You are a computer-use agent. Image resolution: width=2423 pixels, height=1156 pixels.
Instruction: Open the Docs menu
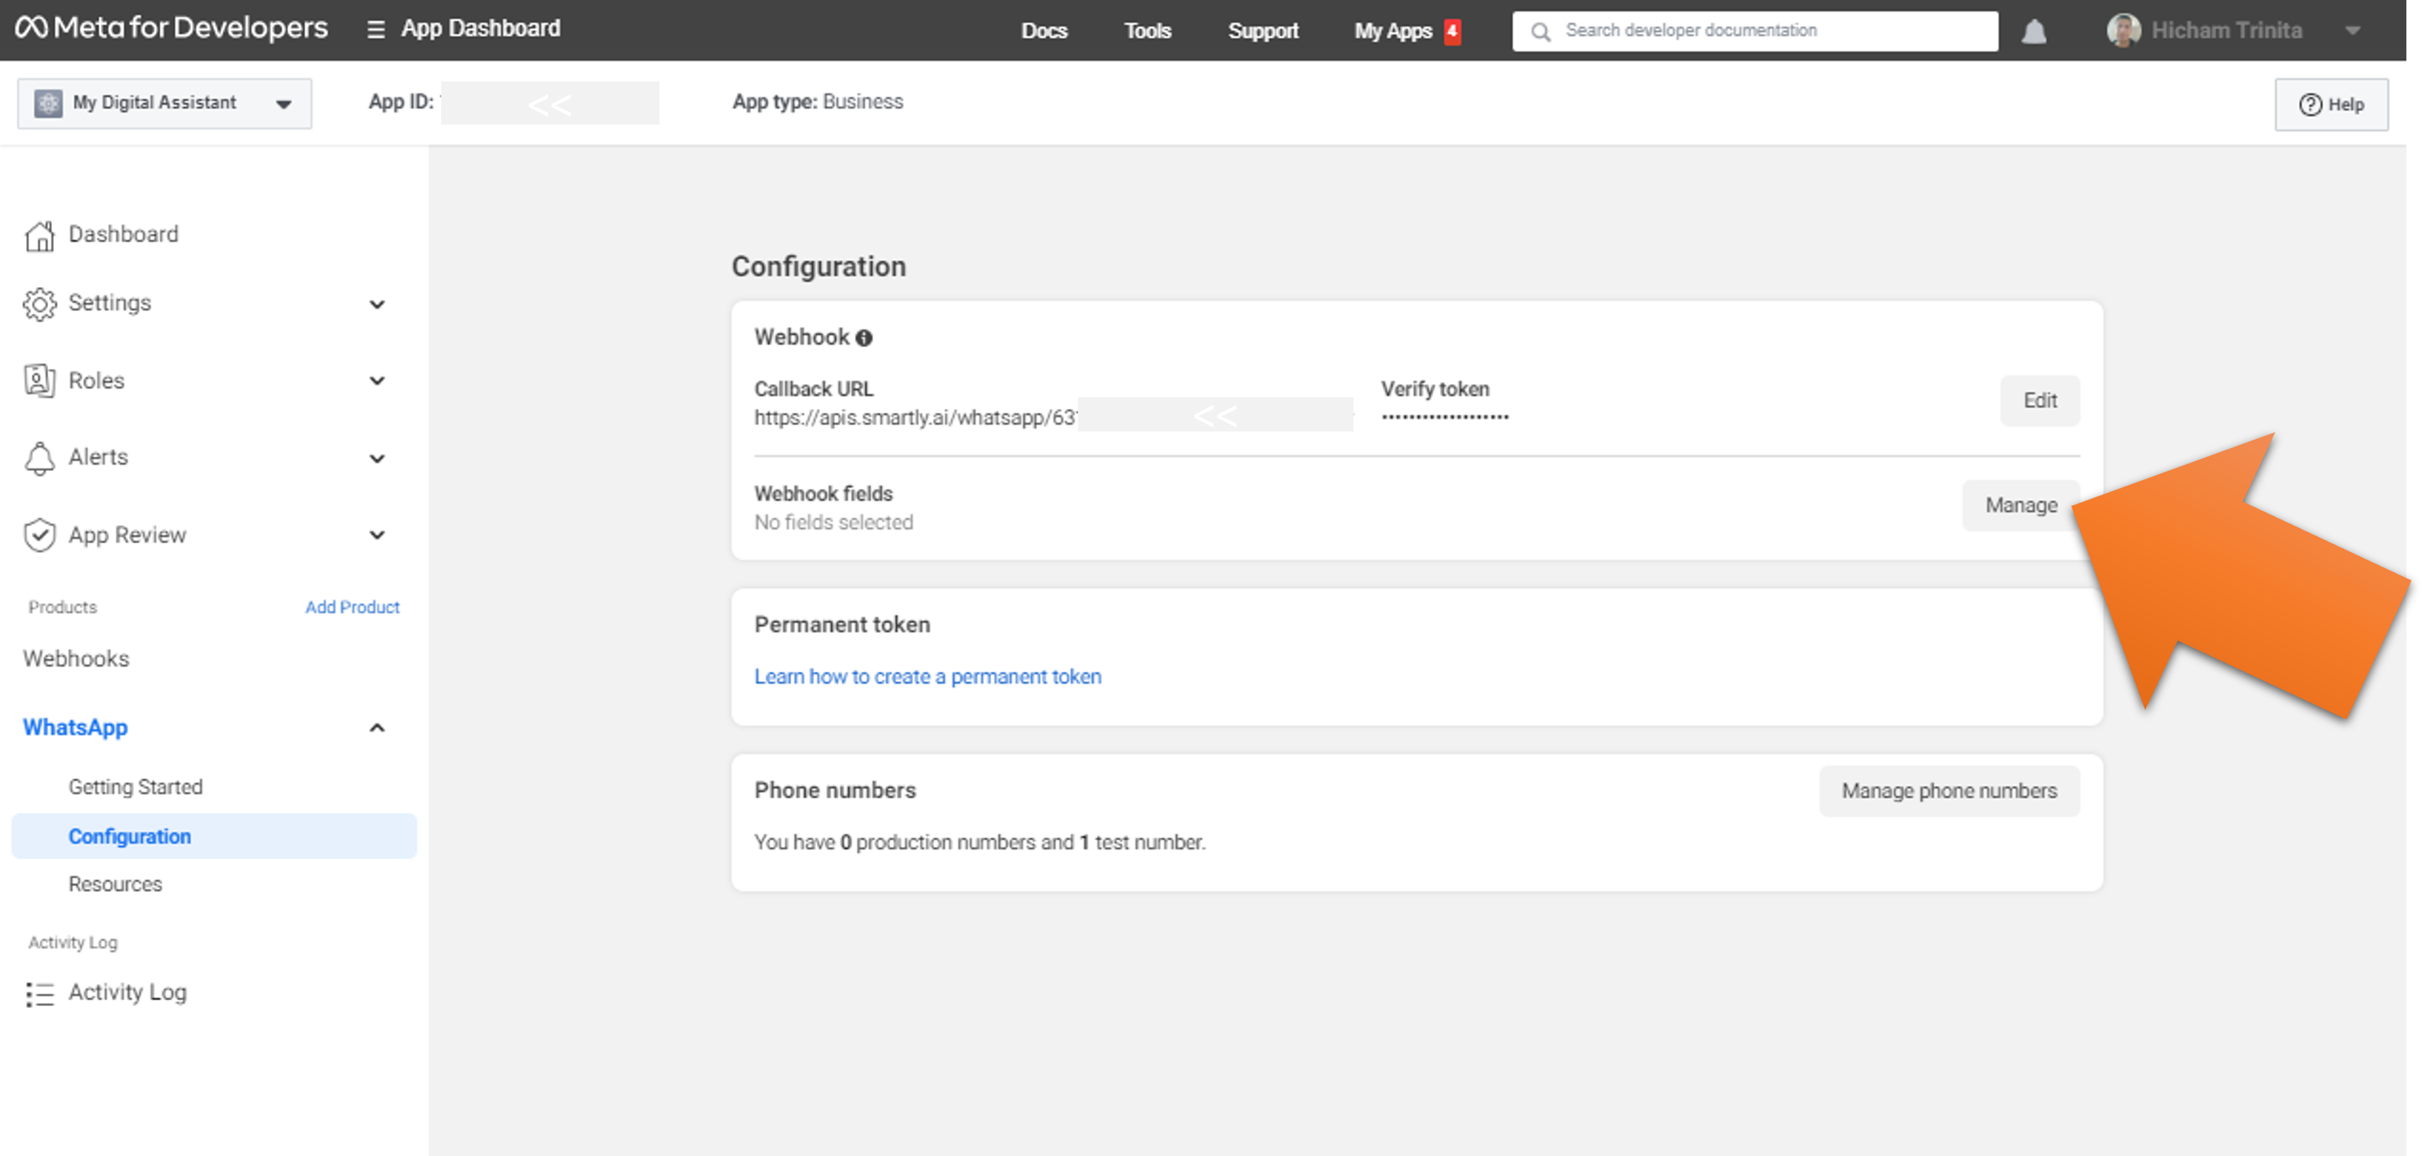(x=1044, y=31)
